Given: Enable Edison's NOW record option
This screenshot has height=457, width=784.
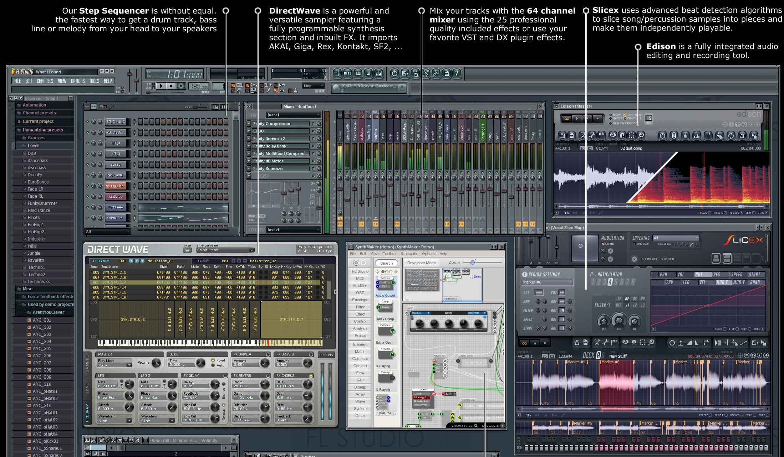Looking at the screenshot, I should (615, 115).
